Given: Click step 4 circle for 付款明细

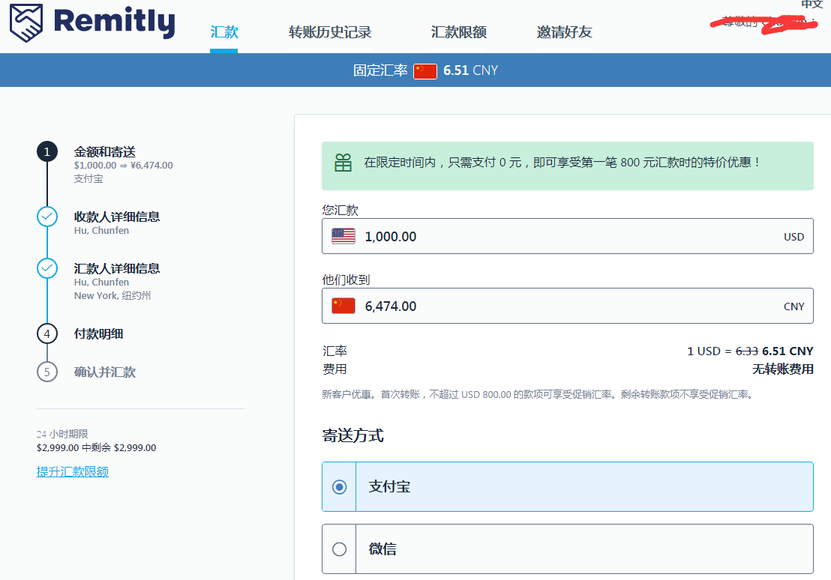Looking at the screenshot, I should pos(47,333).
